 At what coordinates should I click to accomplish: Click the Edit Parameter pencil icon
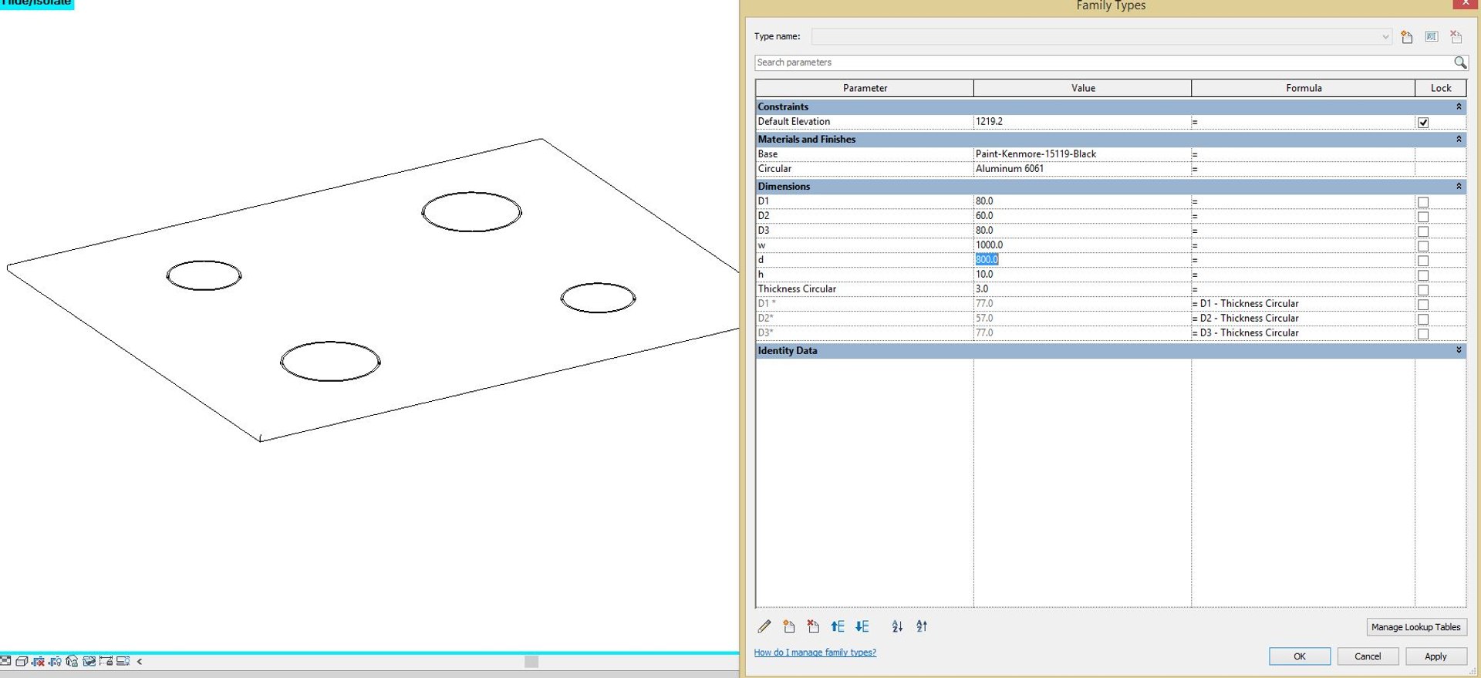(x=764, y=626)
